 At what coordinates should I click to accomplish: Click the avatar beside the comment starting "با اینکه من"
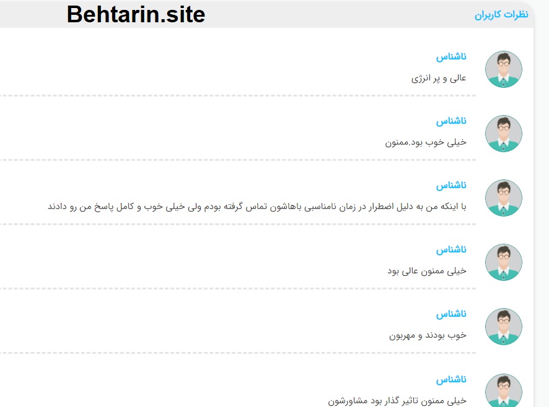coord(504,198)
